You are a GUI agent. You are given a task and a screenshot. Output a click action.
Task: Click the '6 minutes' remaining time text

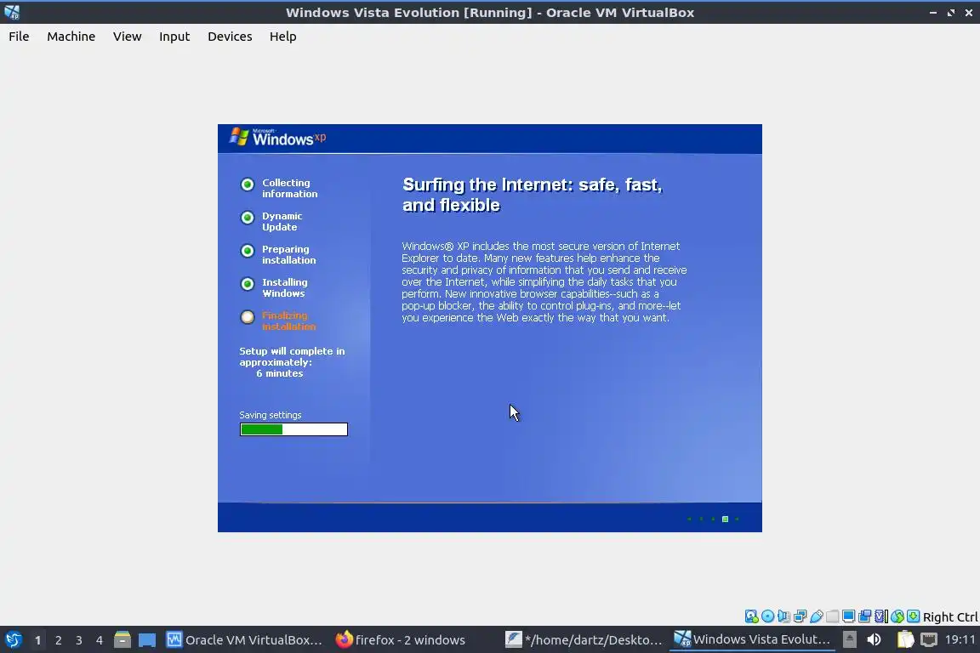coord(279,373)
